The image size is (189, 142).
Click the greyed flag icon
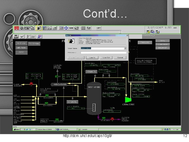click(28, 36)
